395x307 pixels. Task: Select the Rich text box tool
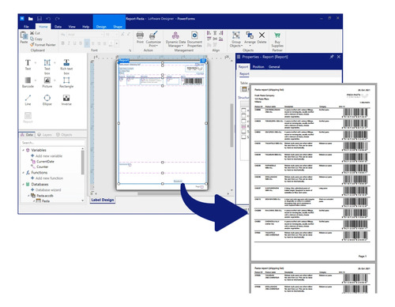[66, 67]
